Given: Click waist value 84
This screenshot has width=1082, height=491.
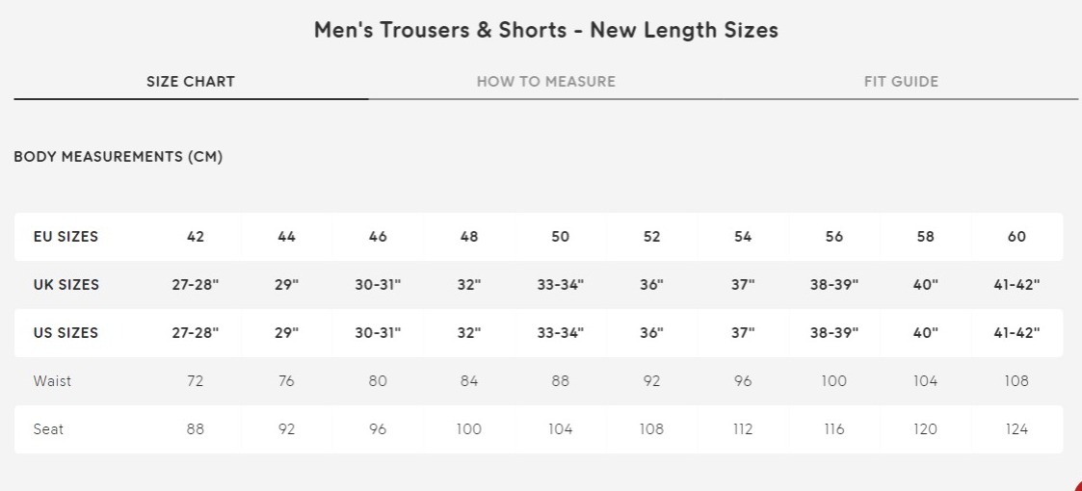Looking at the screenshot, I should 468,380.
